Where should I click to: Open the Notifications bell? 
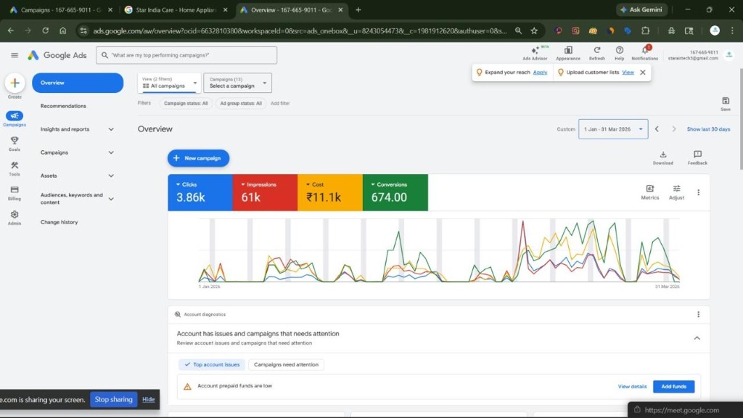(644, 50)
